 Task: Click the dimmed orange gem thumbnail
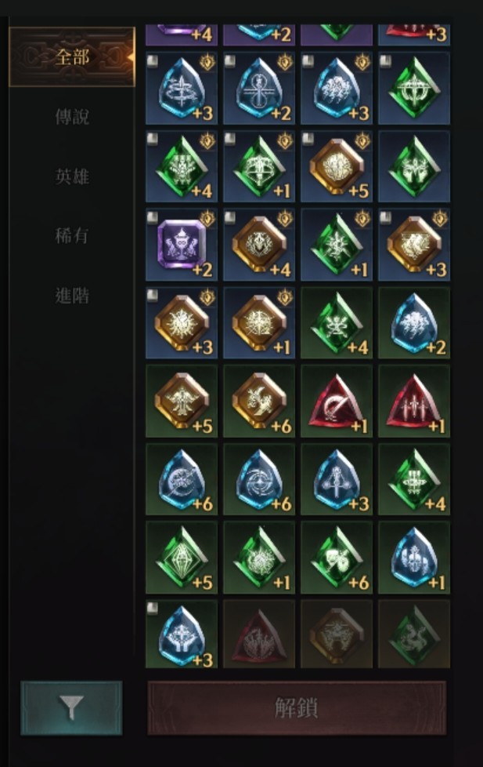coord(337,634)
